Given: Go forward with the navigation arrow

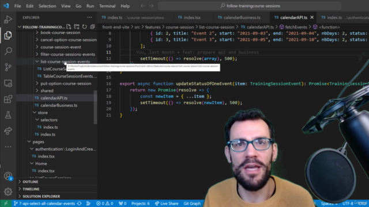Looking at the screenshot, I should pos(151,6).
